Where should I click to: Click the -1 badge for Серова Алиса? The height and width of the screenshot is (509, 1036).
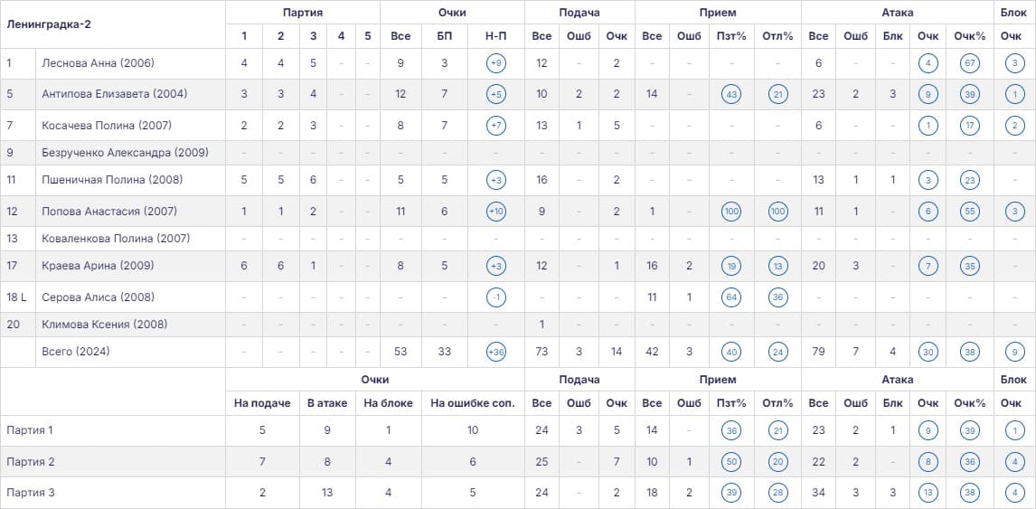coord(495,297)
